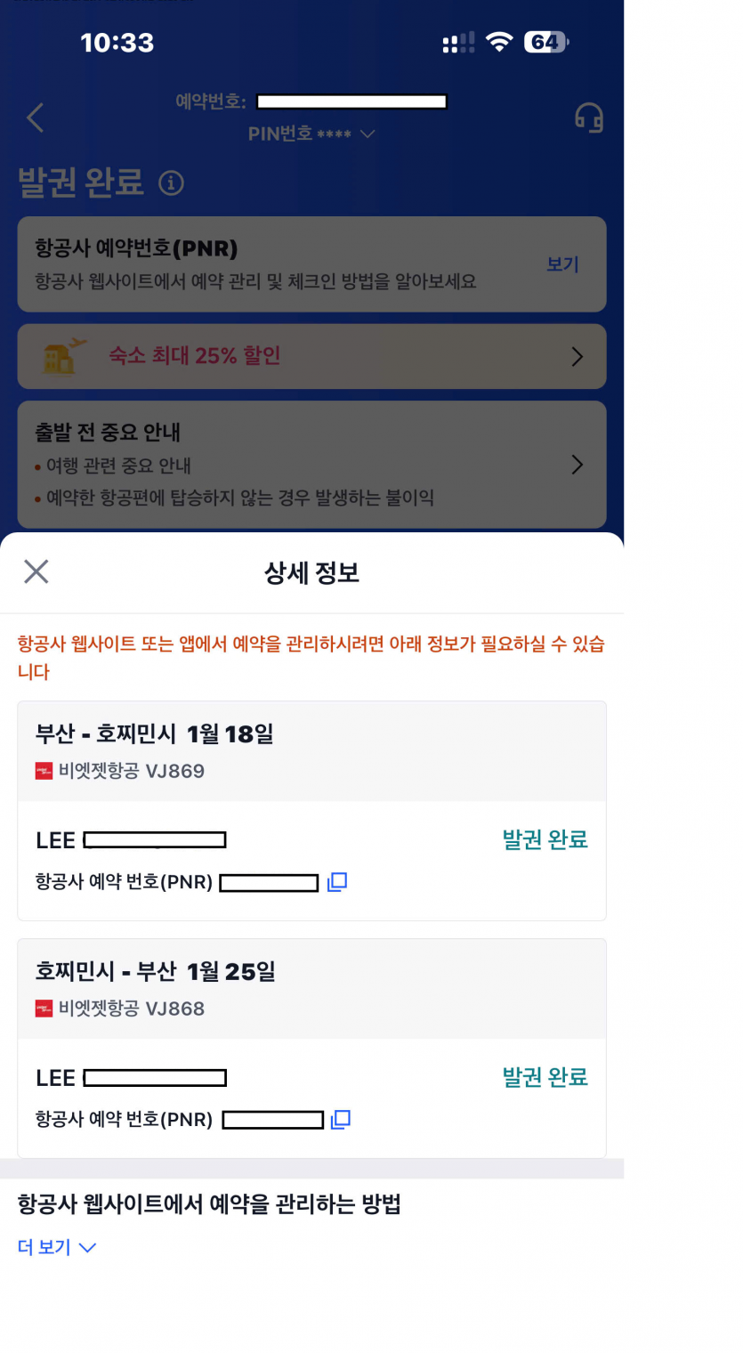
Task: Tap 발권 완료 status for VJ869
Action: coord(545,839)
